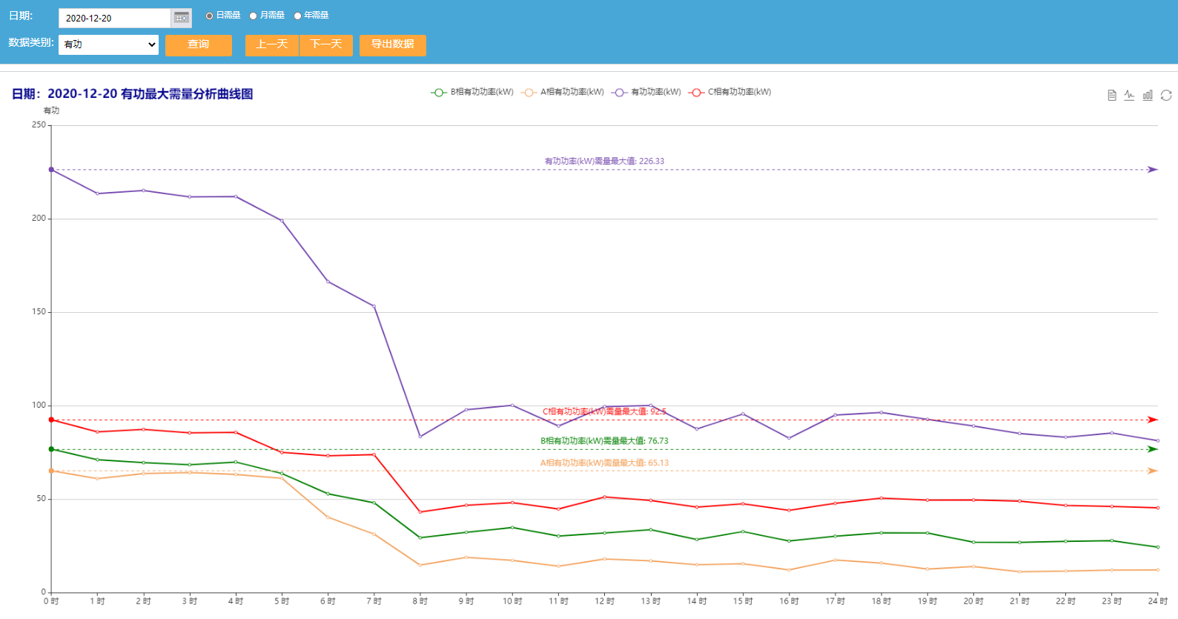
Task: Open chart data view icon
Action: point(1112,95)
